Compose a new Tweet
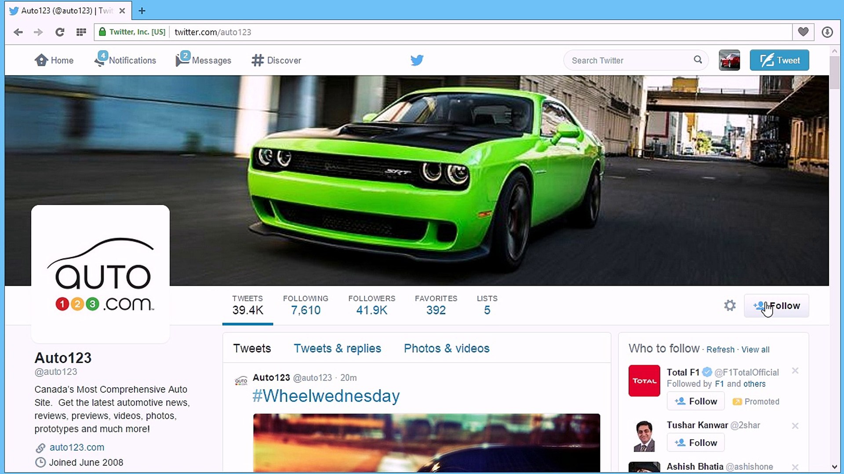844x474 pixels. (x=779, y=60)
